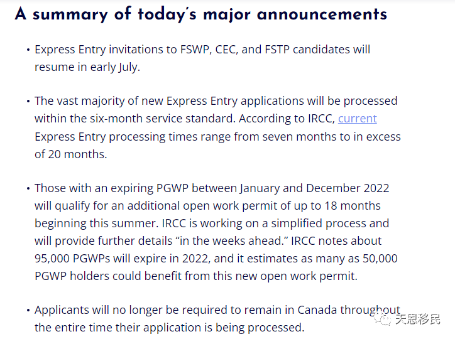Click the bullet dot before "Those with an expiring"

28,188
